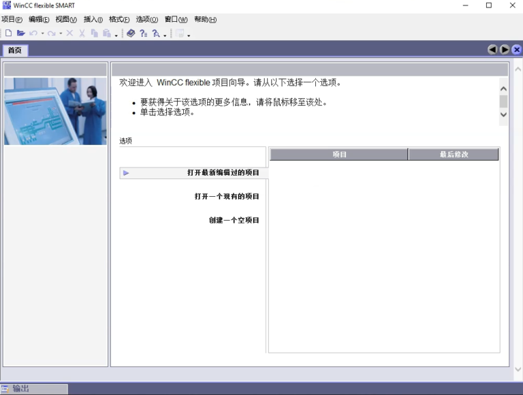
Task: Choose 创建一个空项目 option
Action: point(234,221)
